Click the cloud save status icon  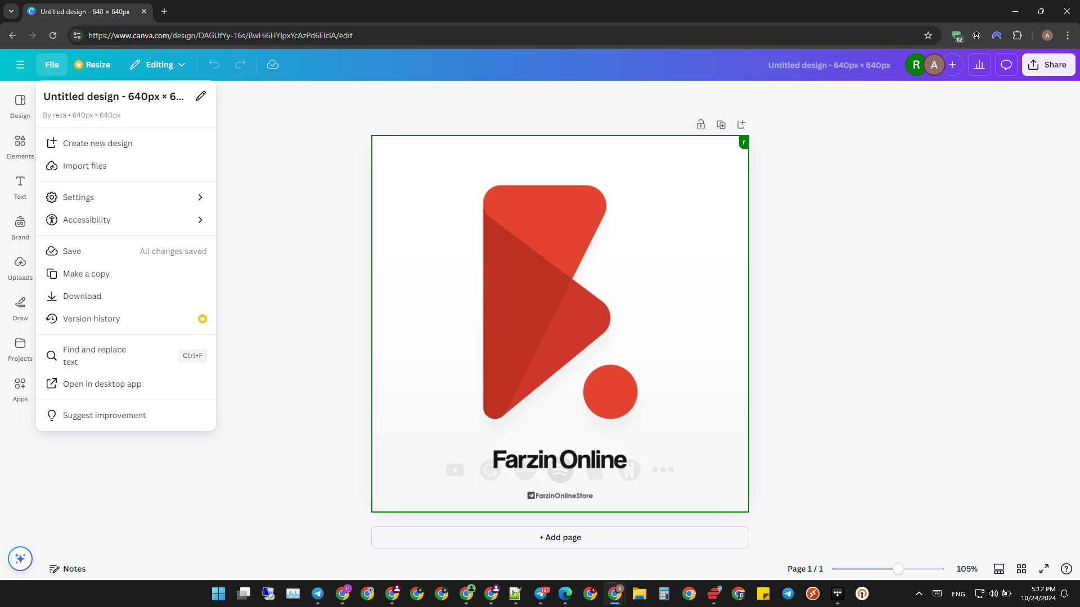click(273, 65)
